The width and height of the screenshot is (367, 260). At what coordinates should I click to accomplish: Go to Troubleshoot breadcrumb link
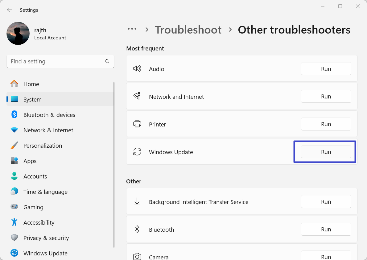188,30
